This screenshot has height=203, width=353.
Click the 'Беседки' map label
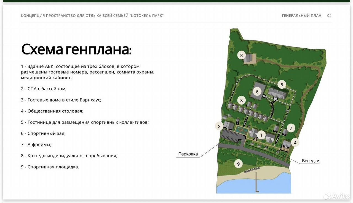click(x=311, y=161)
